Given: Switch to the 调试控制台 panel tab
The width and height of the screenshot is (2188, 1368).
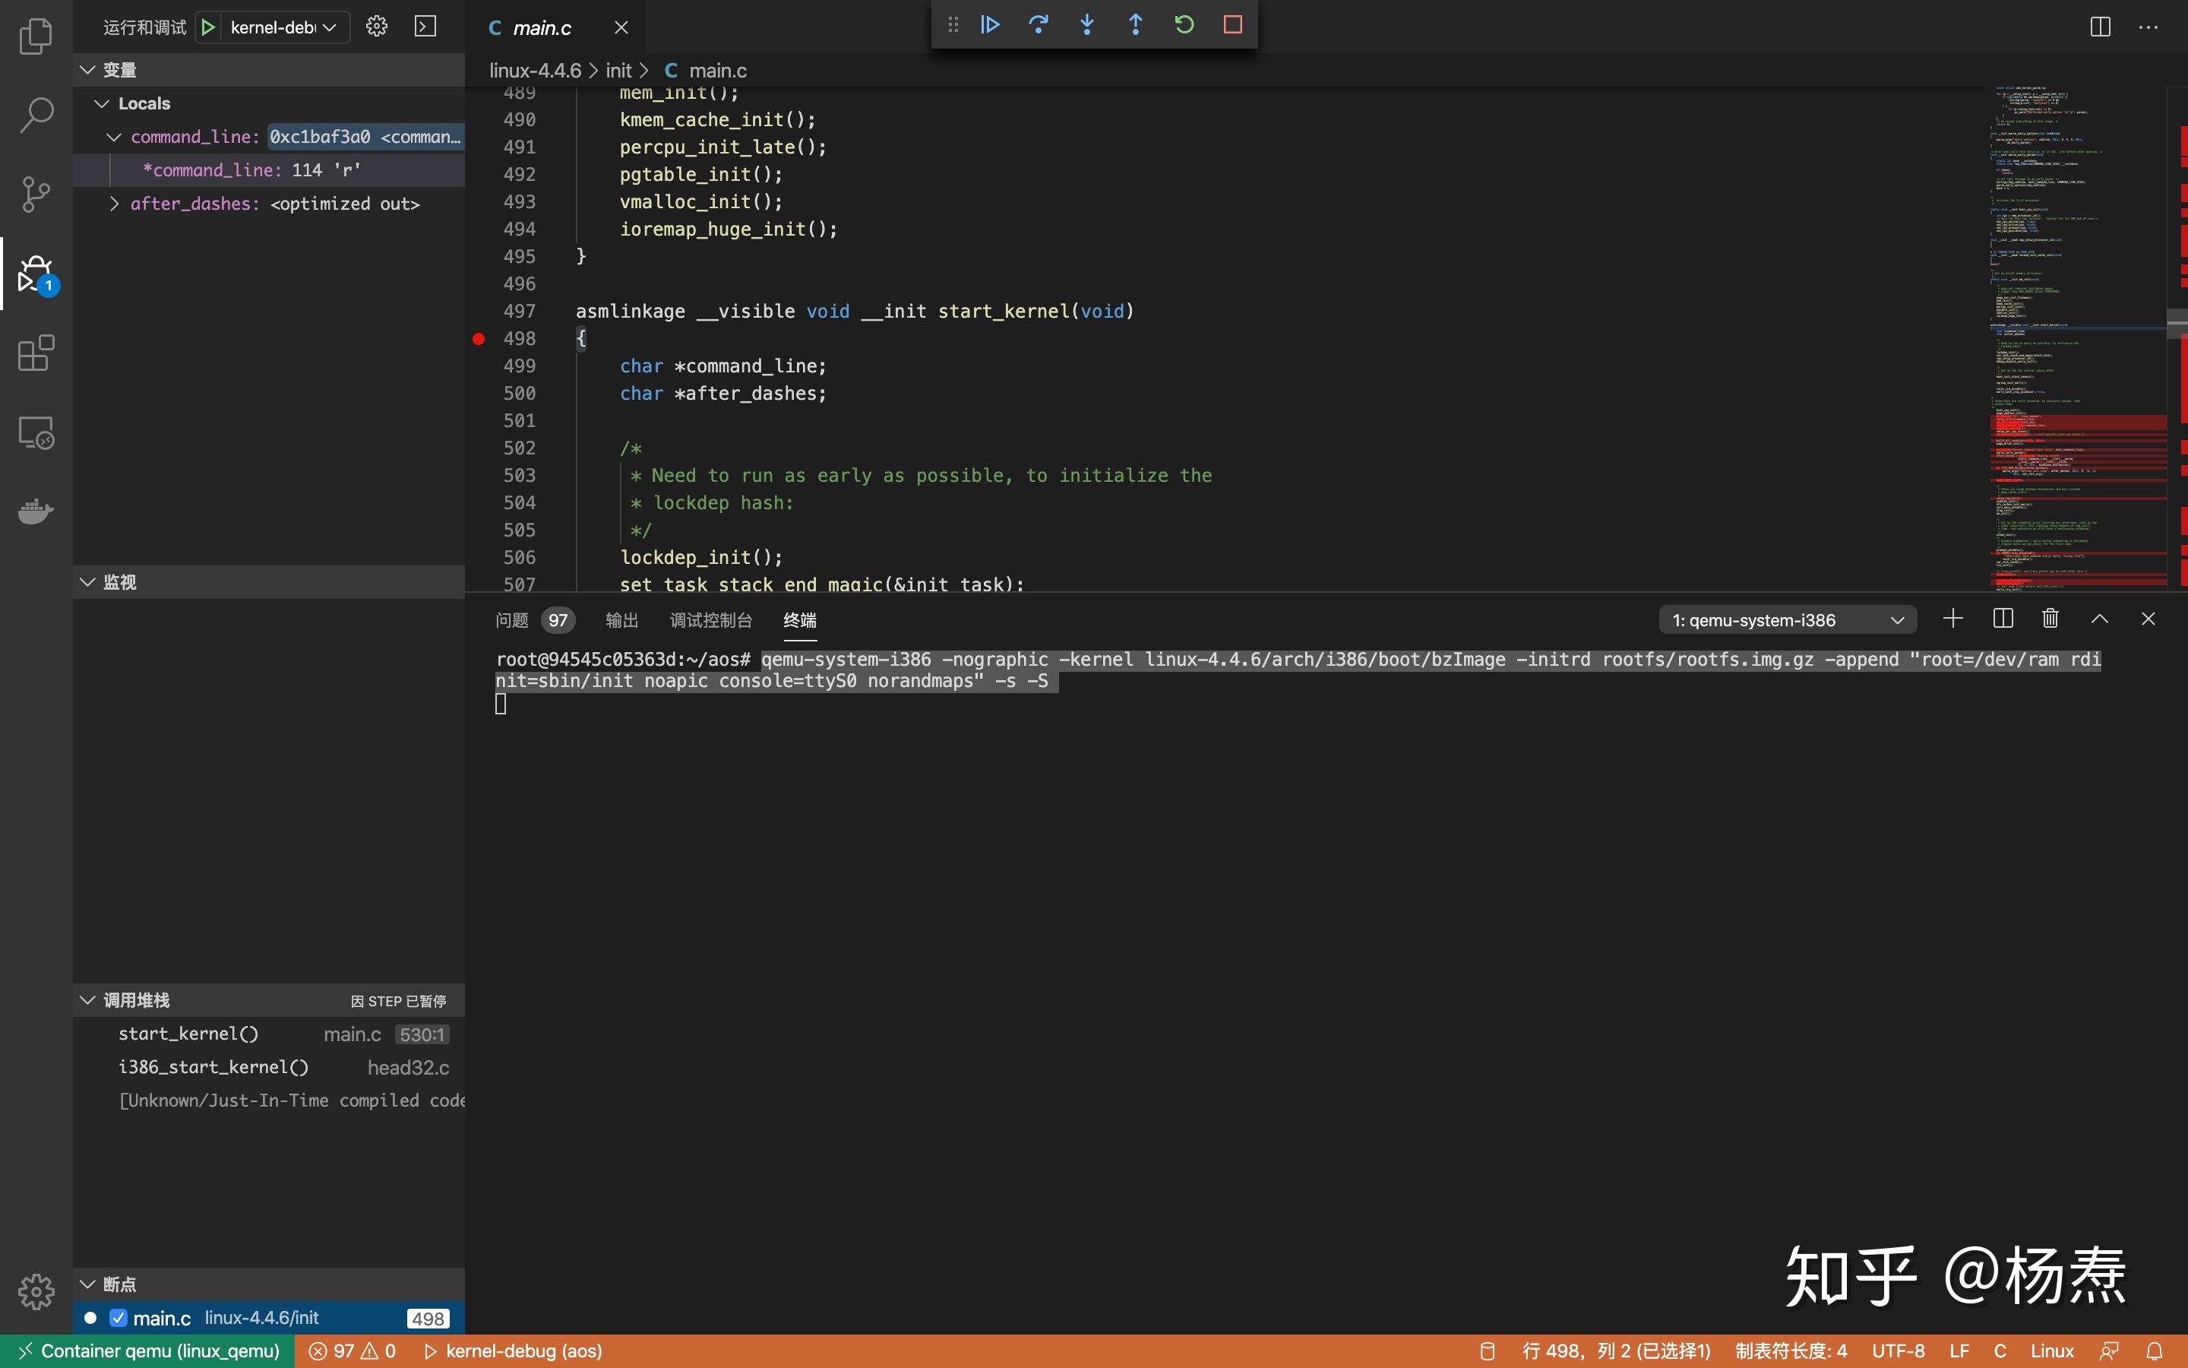Looking at the screenshot, I should pos(710,619).
